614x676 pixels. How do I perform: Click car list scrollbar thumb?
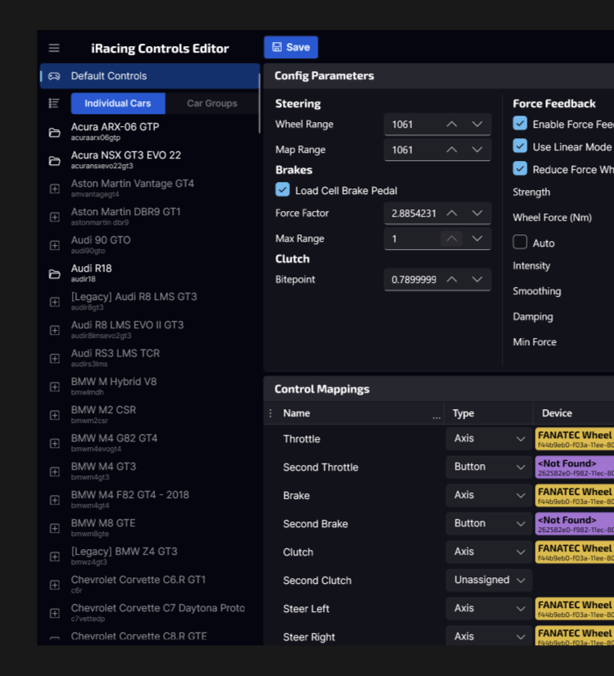pos(259,104)
